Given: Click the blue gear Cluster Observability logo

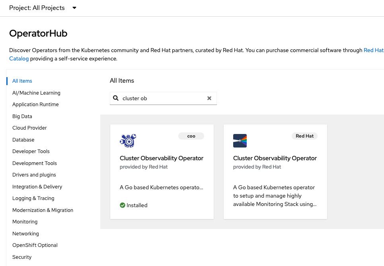Looking at the screenshot, I should (x=128, y=140).
